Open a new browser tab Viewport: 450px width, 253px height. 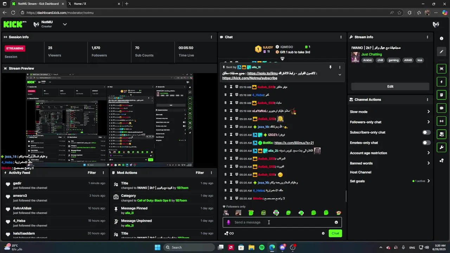(127, 4)
